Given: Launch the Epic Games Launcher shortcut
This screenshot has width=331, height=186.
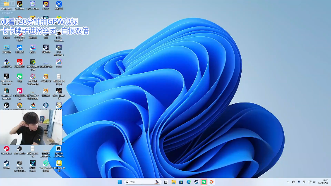Looking at the screenshot, I should coord(6,76).
